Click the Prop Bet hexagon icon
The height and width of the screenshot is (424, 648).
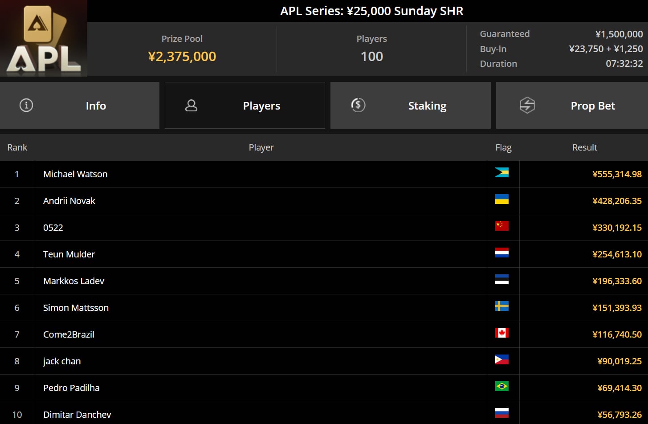(x=527, y=105)
